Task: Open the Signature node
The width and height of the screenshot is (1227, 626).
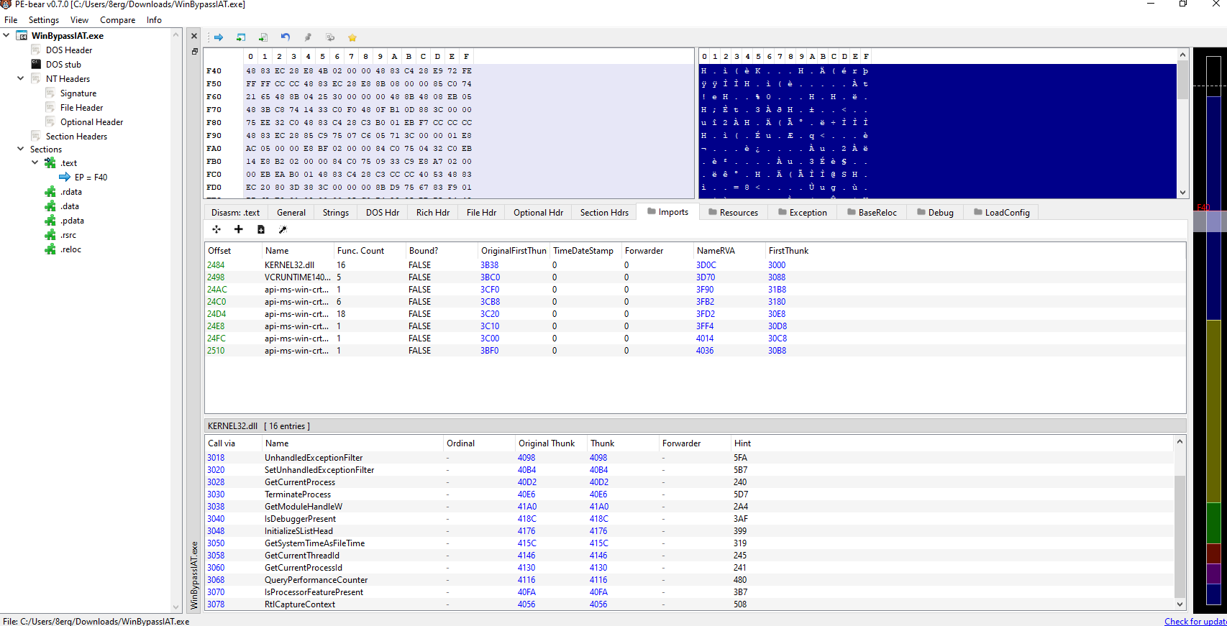Action: (x=78, y=93)
